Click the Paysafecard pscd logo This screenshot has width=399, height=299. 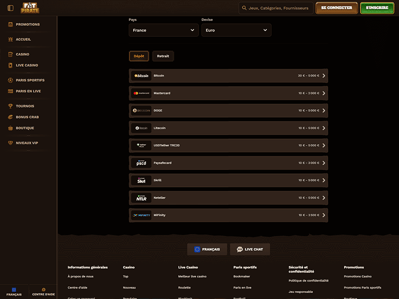[x=141, y=163]
